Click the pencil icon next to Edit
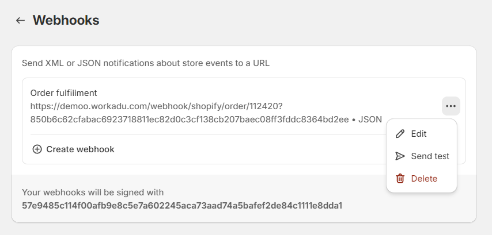Screen dimensions: 492x235 pyautogui.click(x=400, y=134)
